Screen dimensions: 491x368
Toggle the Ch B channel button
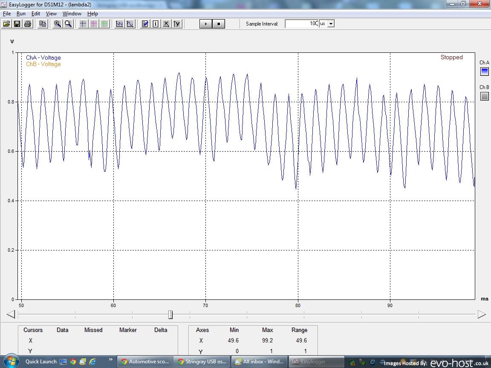[x=485, y=96]
